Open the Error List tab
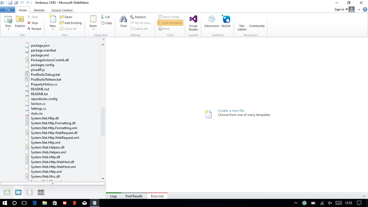The height and width of the screenshot is (207, 368). click(157, 196)
